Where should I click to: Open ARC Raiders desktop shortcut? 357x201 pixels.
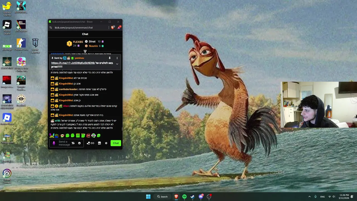click(x=21, y=26)
